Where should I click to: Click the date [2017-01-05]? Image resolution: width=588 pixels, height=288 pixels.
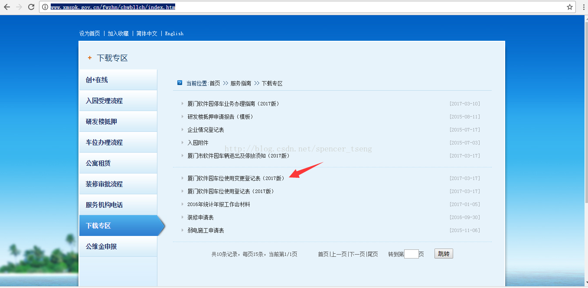[465, 204]
